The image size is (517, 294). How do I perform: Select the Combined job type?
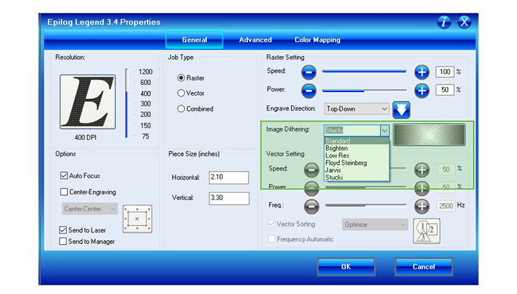(x=181, y=109)
